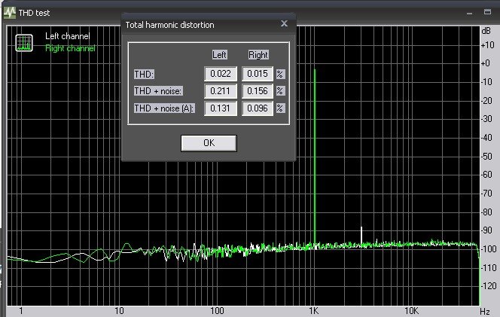Image resolution: width=500 pixels, height=317 pixels.
Task: Close the Total harmonic distortion dialog
Action: point(284,24)
